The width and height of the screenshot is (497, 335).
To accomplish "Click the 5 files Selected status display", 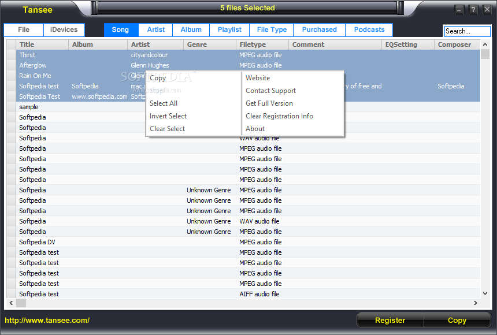I will [x=247, y=8].
